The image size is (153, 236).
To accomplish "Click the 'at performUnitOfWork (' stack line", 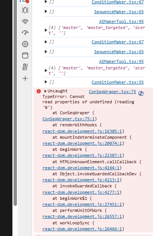I will [x=80, y=210].
